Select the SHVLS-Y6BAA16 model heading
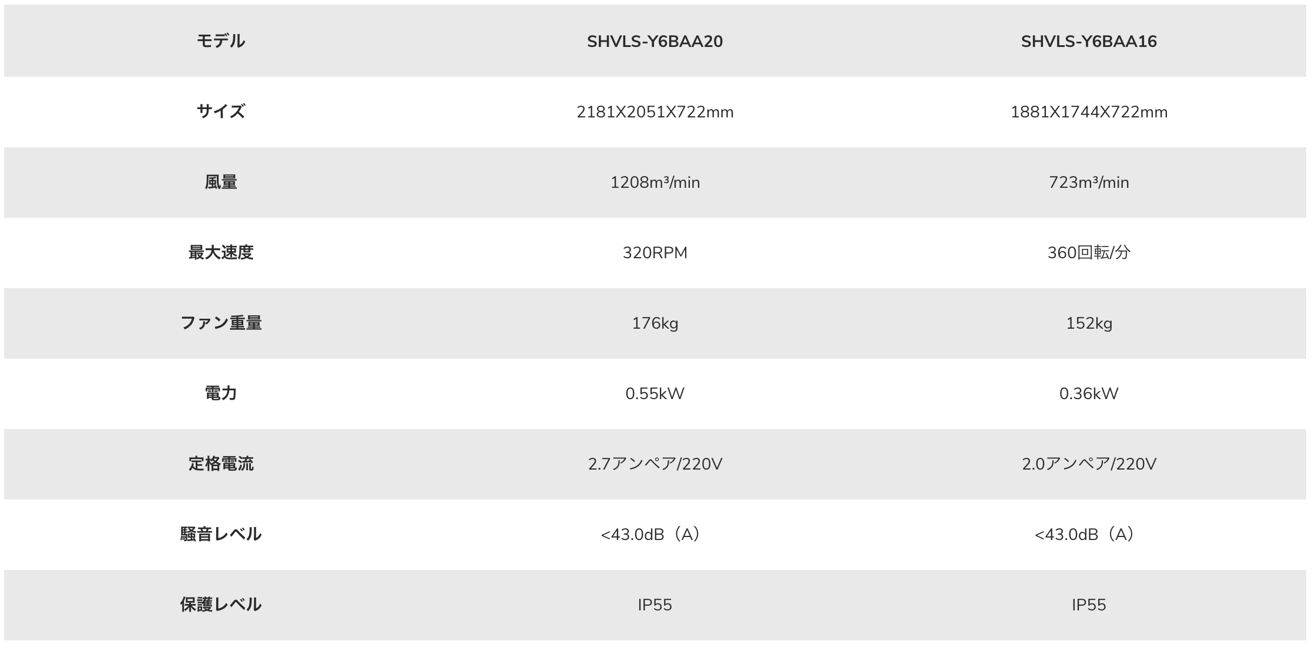1315x648 pixels. coord(1088,42)
